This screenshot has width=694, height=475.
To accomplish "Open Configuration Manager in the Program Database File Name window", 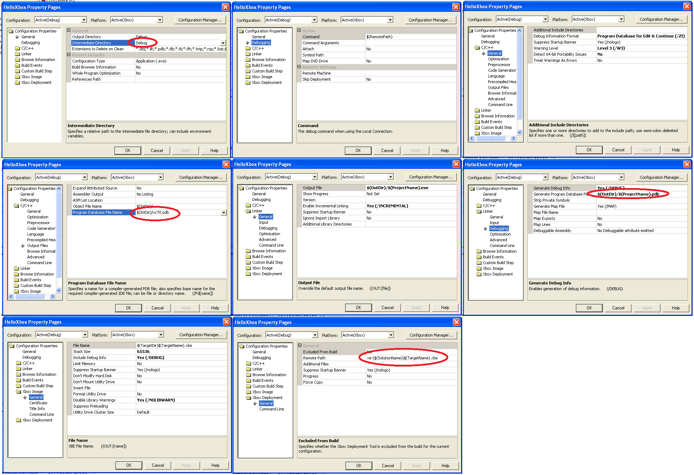I will 201,177.
